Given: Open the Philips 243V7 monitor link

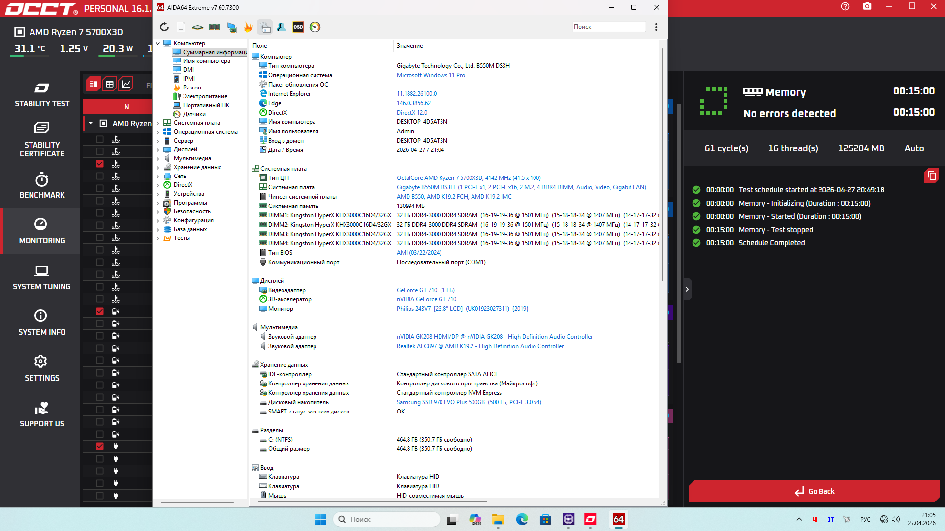Looking at the screenshot, I should point(462,309).
